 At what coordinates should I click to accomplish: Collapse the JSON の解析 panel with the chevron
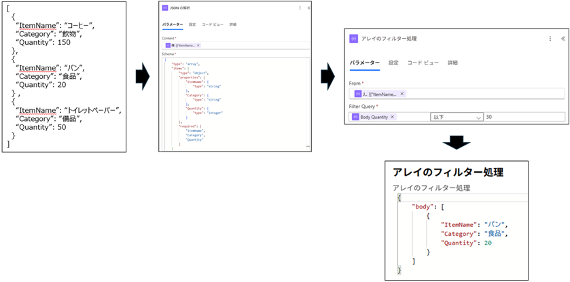[x=308, y=7]
